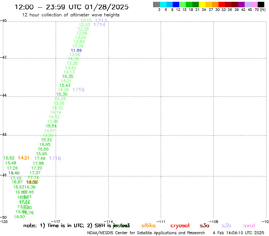Click the 15.95 reading
Image resolution: width=269 pixels, height=236 pixels.
coord(41,154)
